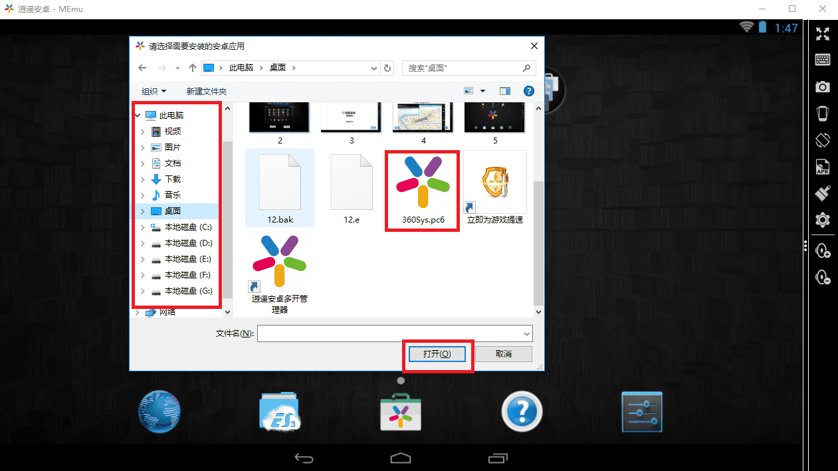The image size is (838, 471).
Task: Click the volume down icon
Action: point(823,277)
